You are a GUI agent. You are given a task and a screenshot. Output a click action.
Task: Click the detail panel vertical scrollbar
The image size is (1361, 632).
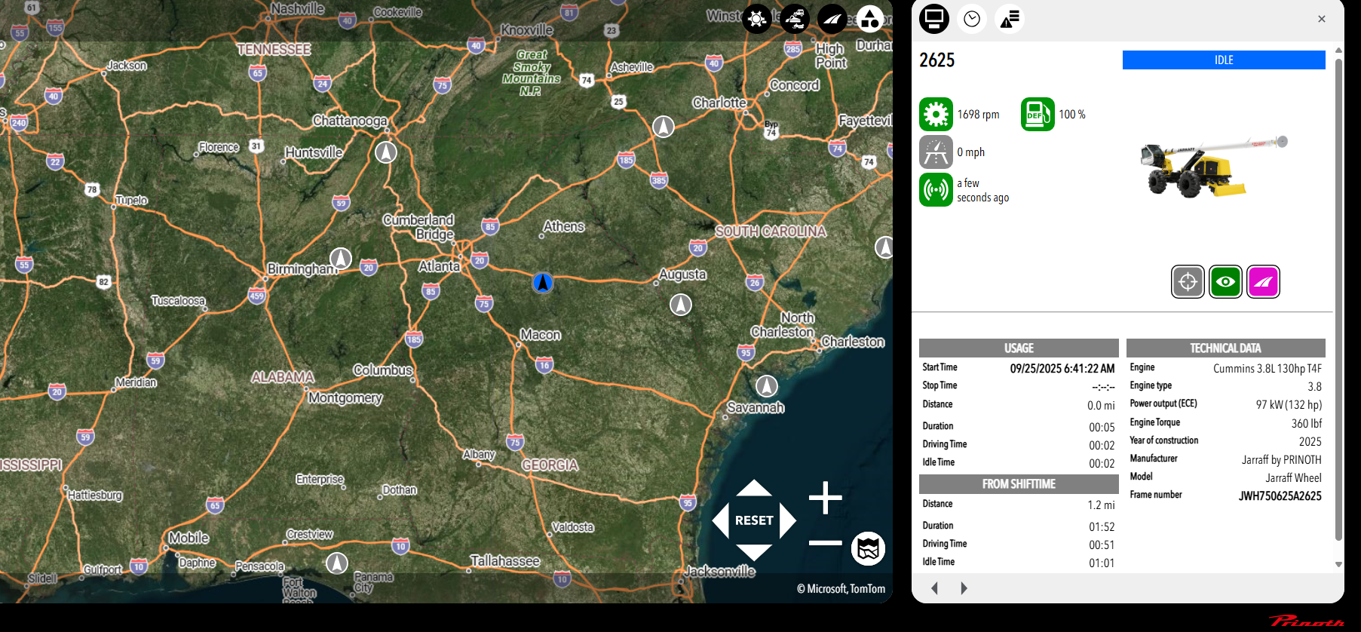[x=1338, y=302]
